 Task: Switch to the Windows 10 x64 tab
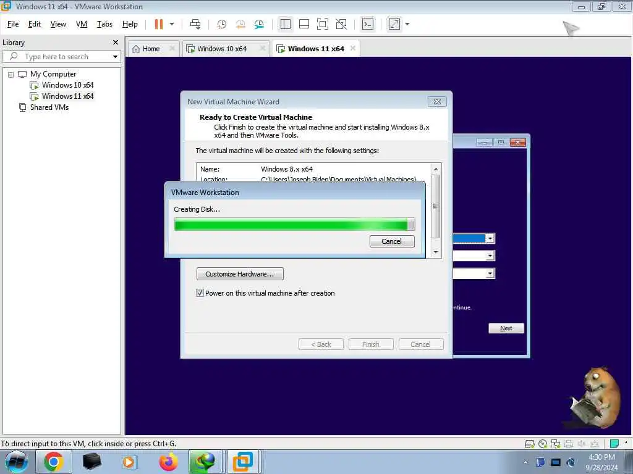coord(222,49)
